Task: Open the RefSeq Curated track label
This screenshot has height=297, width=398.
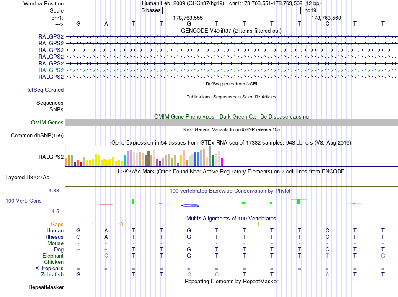Action: click(44, 90)
